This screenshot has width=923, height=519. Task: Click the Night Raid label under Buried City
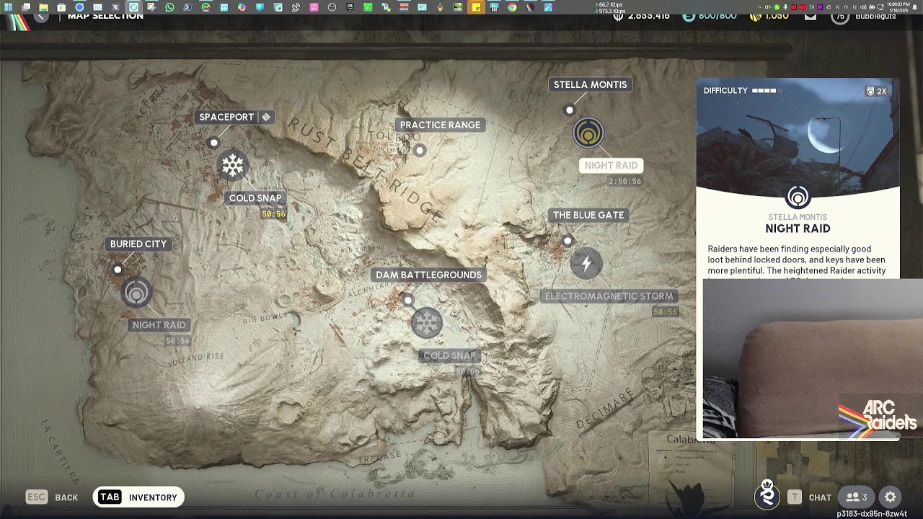tap(159, 325)
